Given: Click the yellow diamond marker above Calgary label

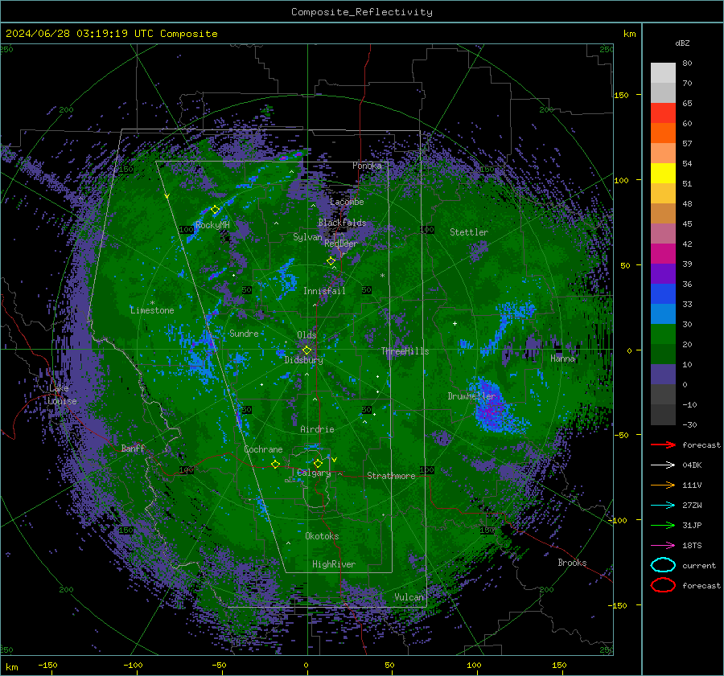Looking at the screenshot, I should pos(318,463).
